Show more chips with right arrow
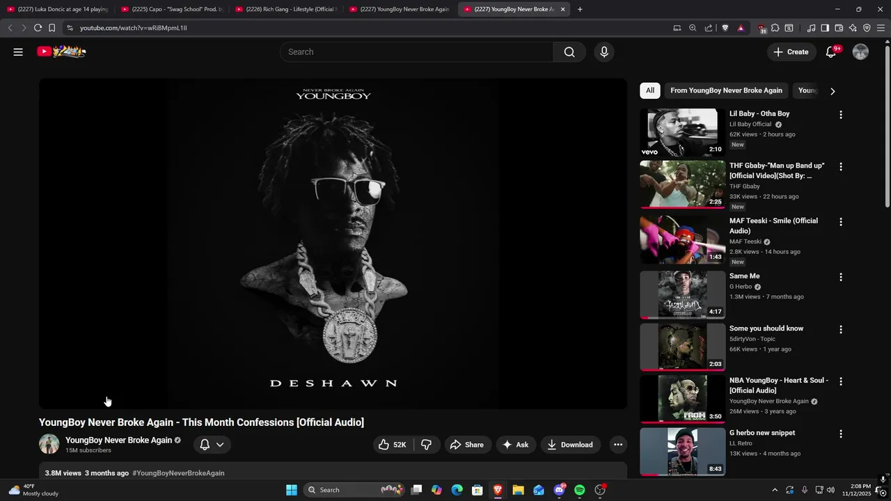 pos(833,91)
